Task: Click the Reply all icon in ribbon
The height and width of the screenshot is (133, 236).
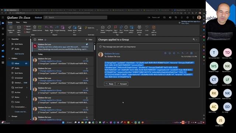Action: (x=52, y=27)
